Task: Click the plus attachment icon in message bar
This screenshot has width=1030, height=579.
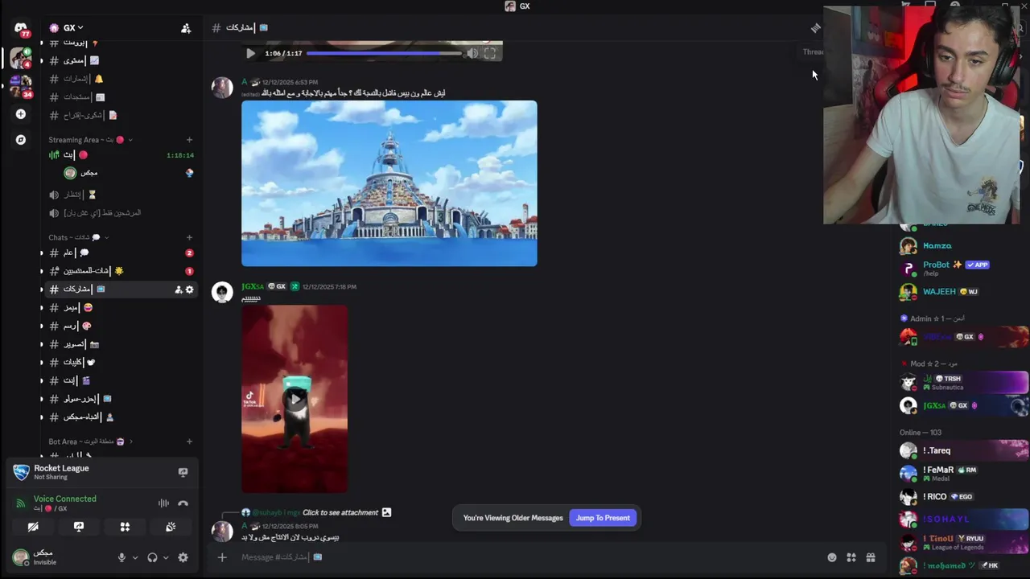Action: [222, 557]
